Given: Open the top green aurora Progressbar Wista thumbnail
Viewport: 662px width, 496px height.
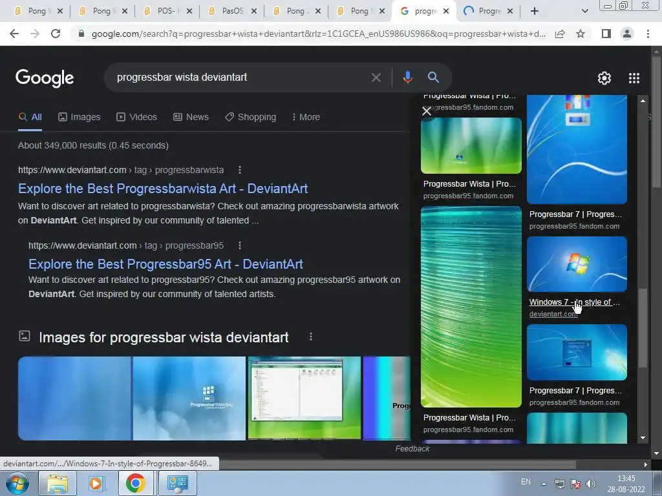Looking at the screenshot, I should (x=471, y=145).
